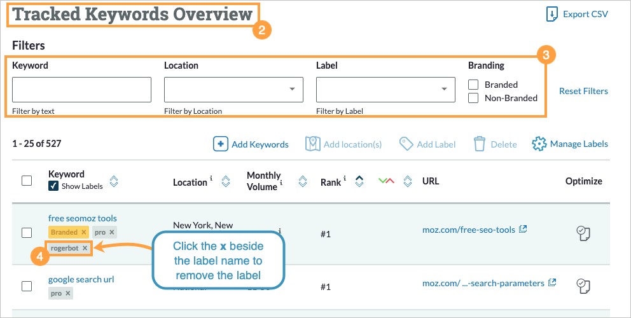631x318 pixels.
Task: Remove the rogerbot label with its x
Action: click(x=85, y=248)
